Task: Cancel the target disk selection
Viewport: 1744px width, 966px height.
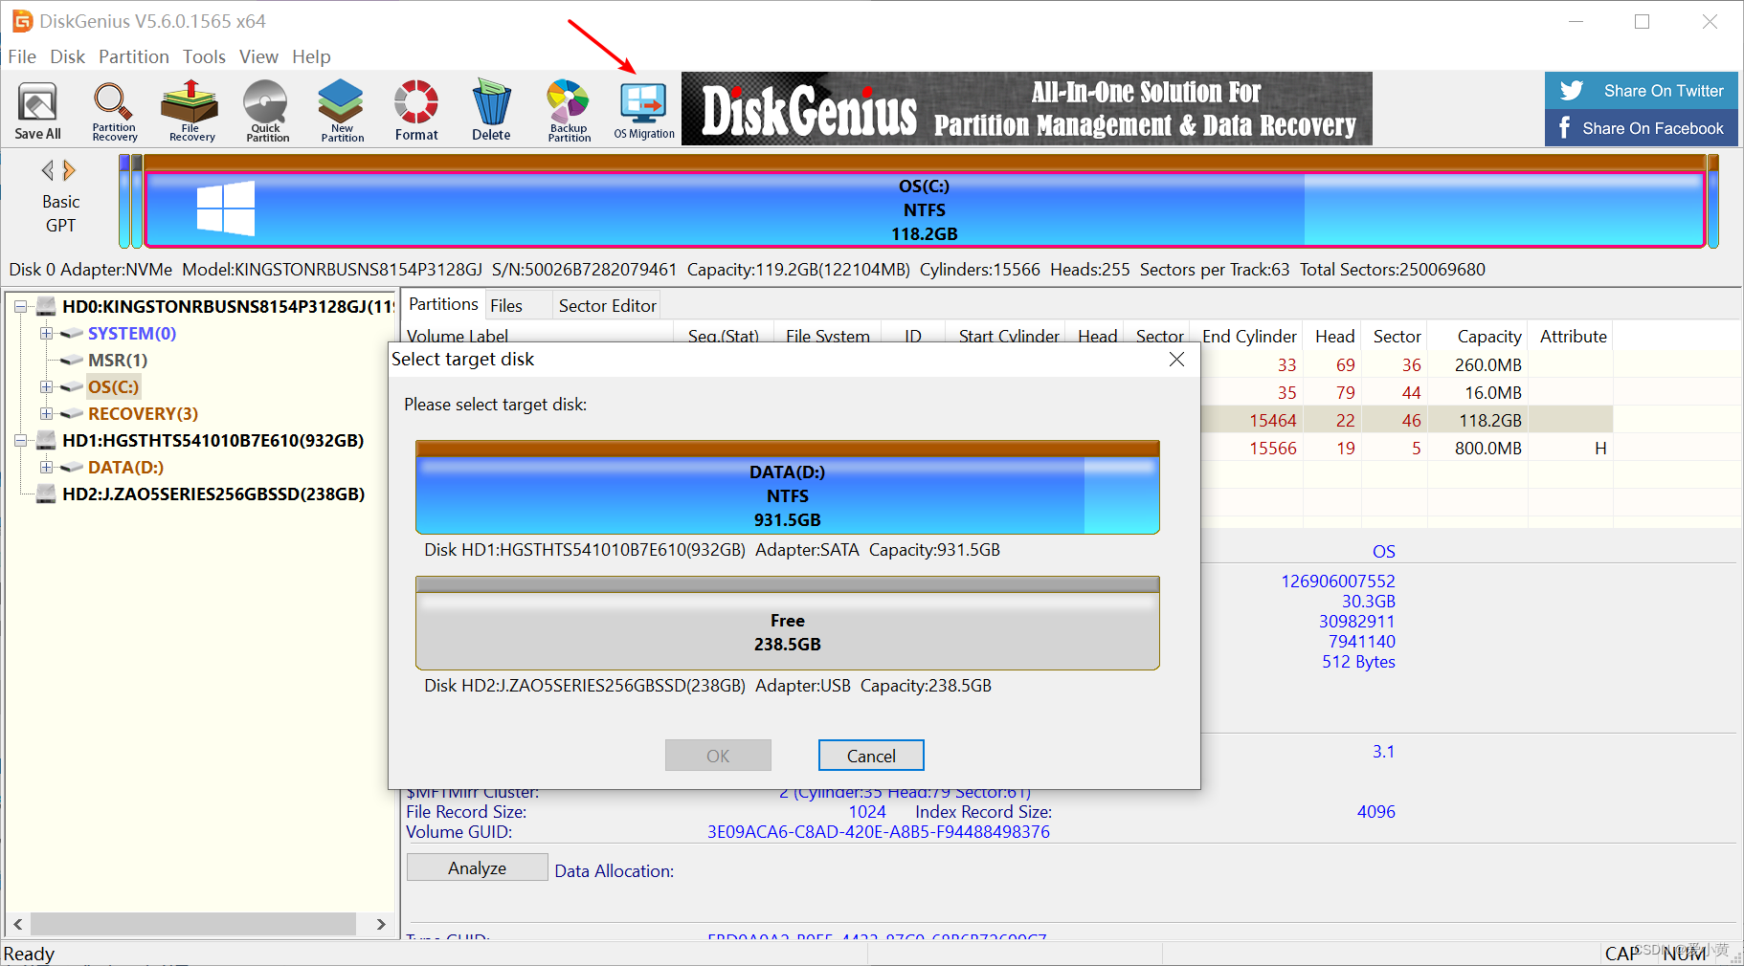Action: [x=871, y=756]
